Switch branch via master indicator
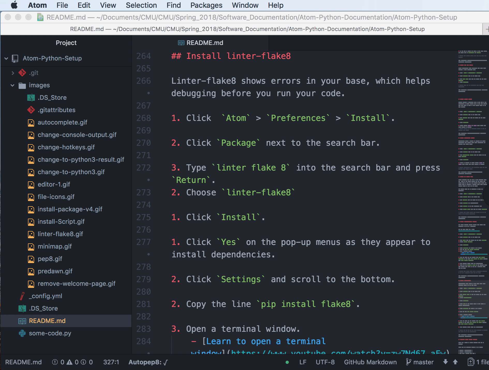Screen dimensions: 489x370 [420, 362]
